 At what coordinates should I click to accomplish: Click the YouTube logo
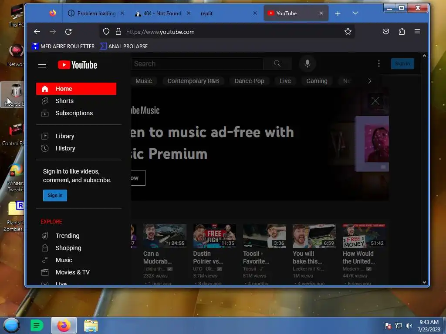[78, 65]
